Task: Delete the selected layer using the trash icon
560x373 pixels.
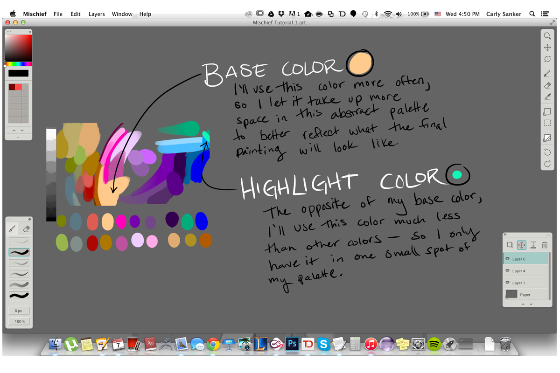Action: pos(545,245)
